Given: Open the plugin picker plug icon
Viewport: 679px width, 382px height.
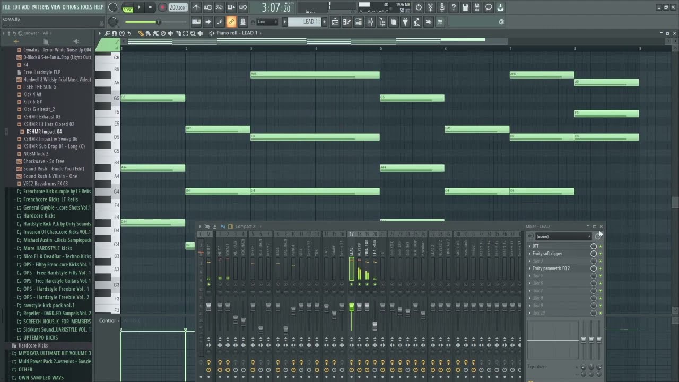Looking at the screenshot, I should [x=405, y=22].
